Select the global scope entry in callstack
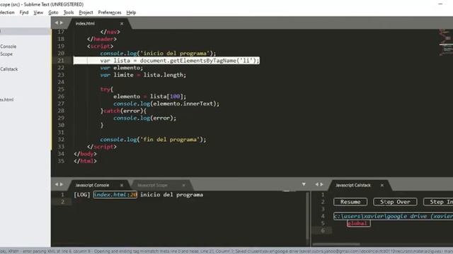 click(x=359, y=224)
